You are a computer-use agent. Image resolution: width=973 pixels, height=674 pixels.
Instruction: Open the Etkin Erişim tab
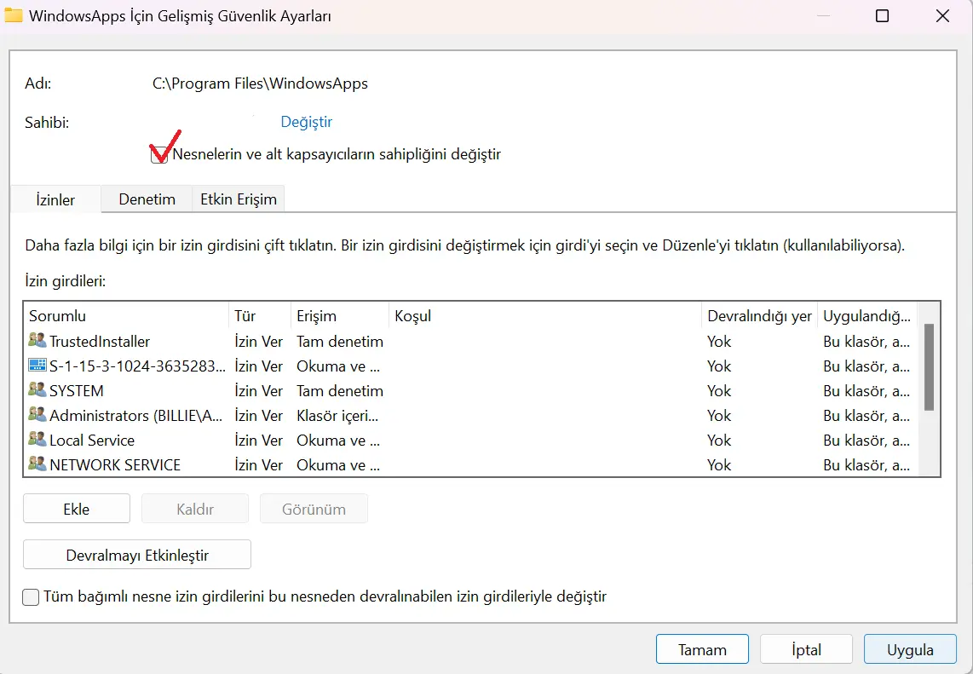pos(239,199)
